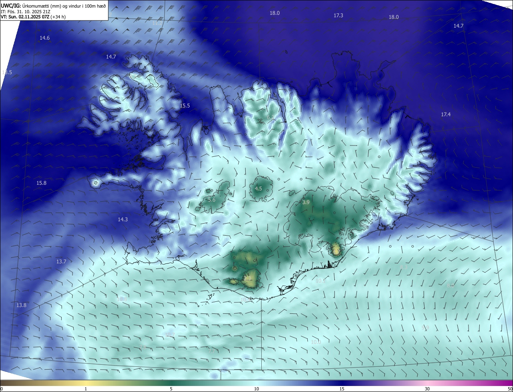The image size is (513, 392).
Task: Click the 13.5 value at the western edge
Action: [x=7, y=73]
